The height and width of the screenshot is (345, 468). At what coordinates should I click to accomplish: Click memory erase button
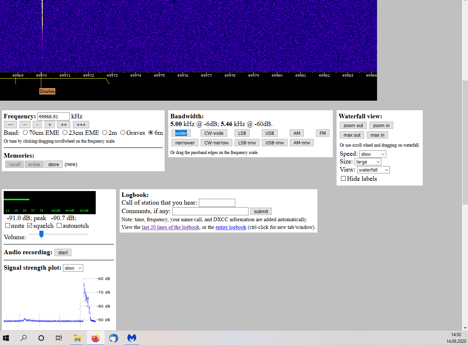[x=34, y=164]
